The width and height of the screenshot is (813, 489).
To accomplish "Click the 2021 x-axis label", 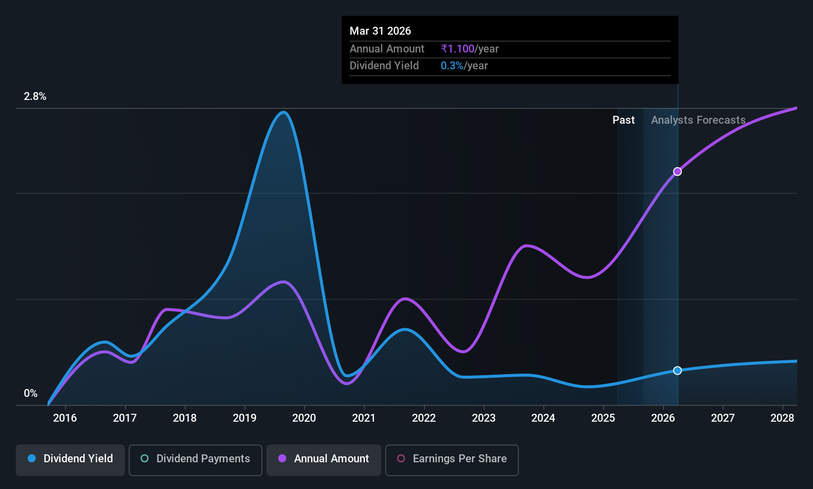I will pos(364,418).
